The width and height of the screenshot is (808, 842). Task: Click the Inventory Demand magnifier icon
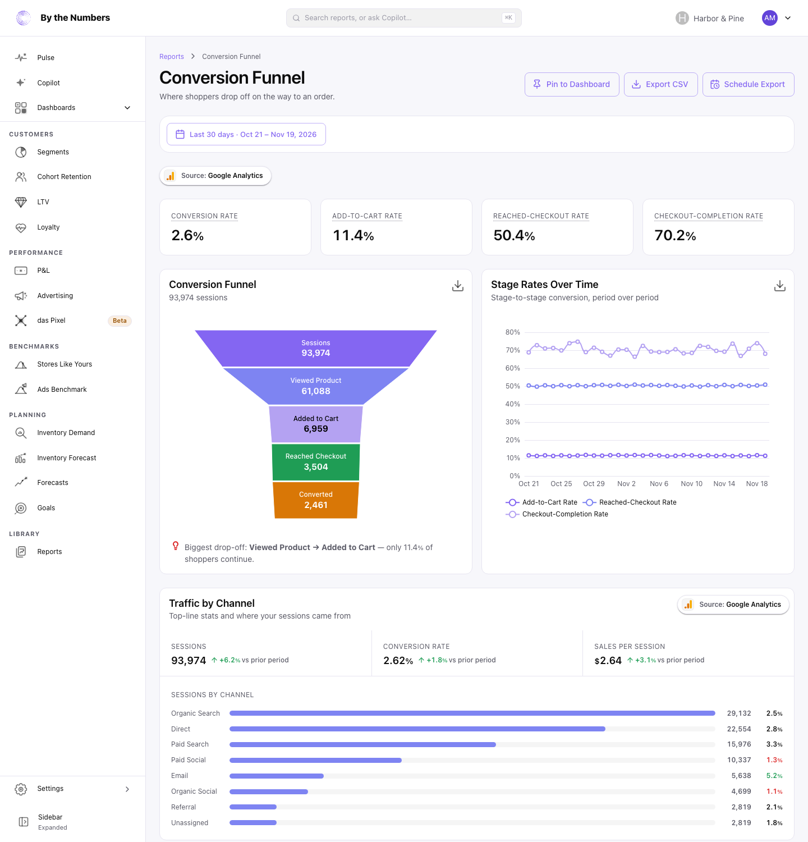[21, 433]
